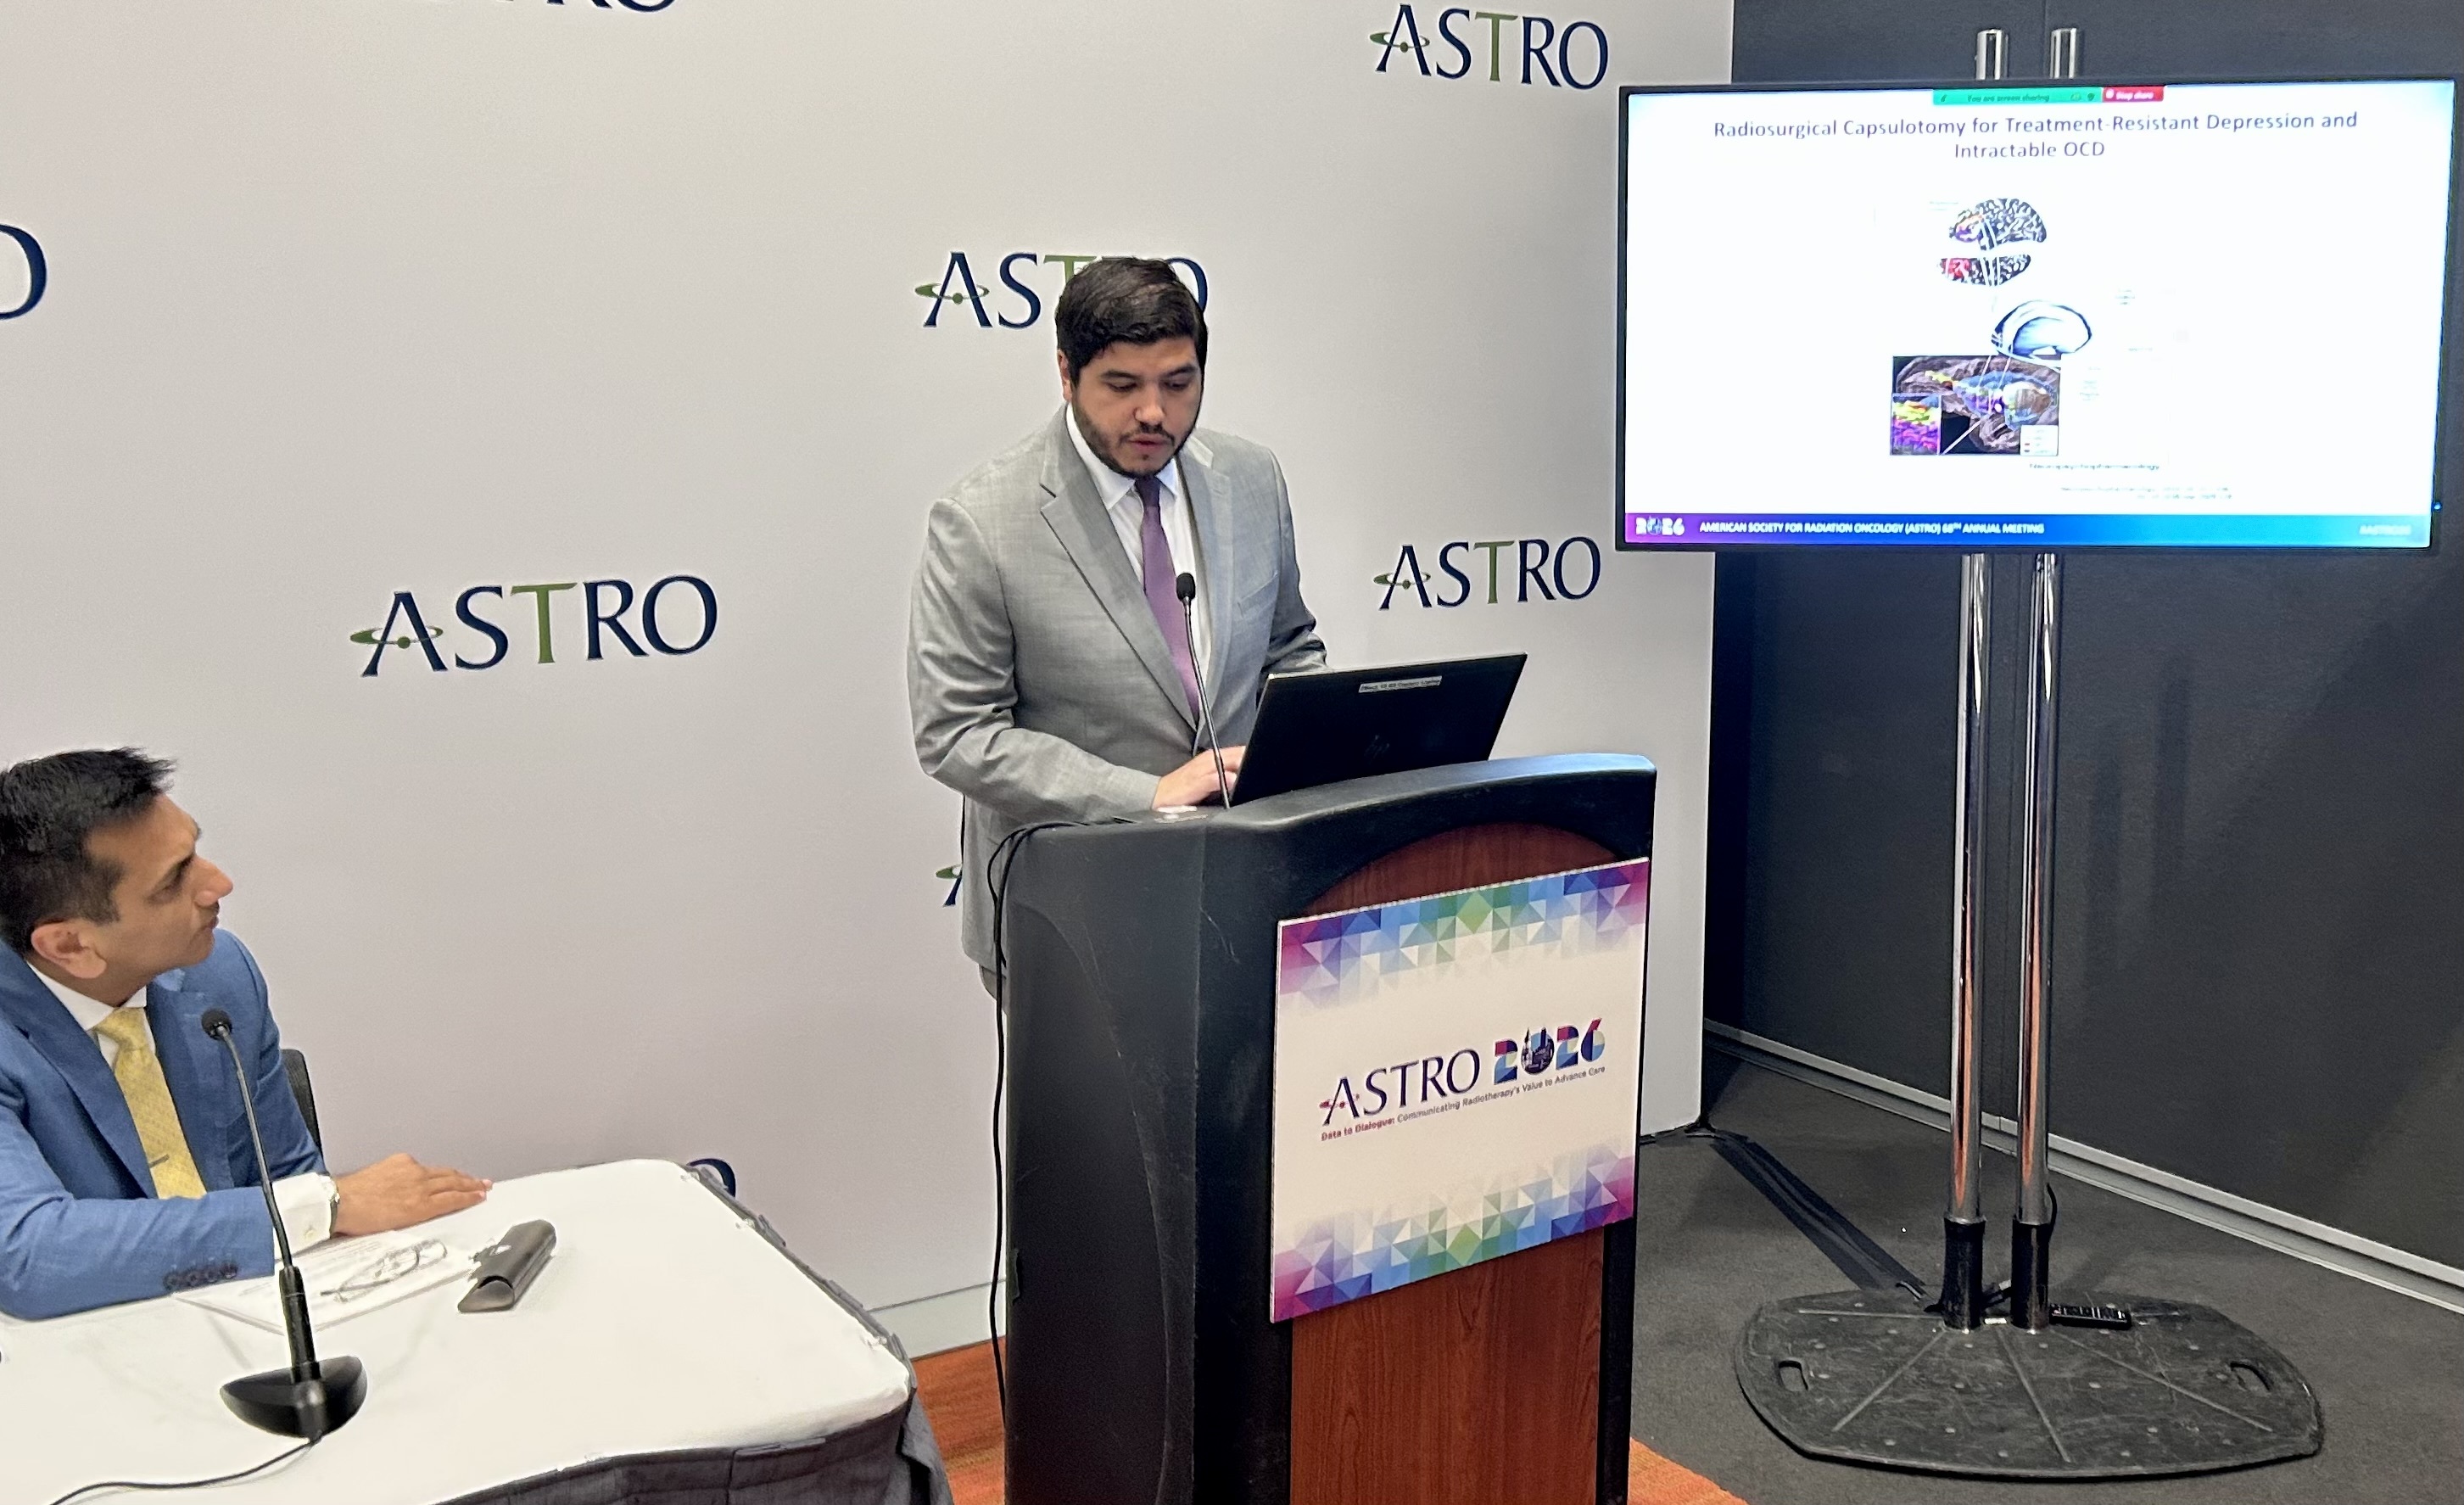The height and width of the screenshot is (1505, 2464).
Task: Click the 2026 logo in slide footer
Action: 1660,526
